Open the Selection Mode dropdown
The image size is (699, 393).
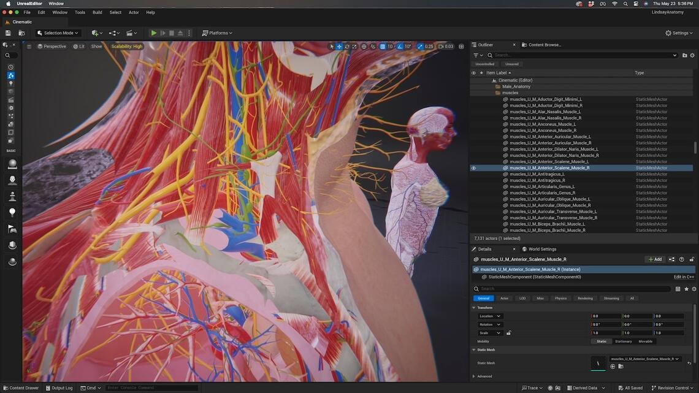tap(58, 33)
